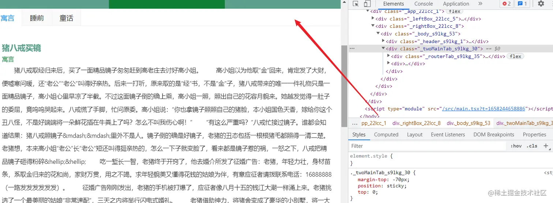Activate the inspect element picker icon
The width and height of the screenshot is (553, 203).
[x=356, y=4]
